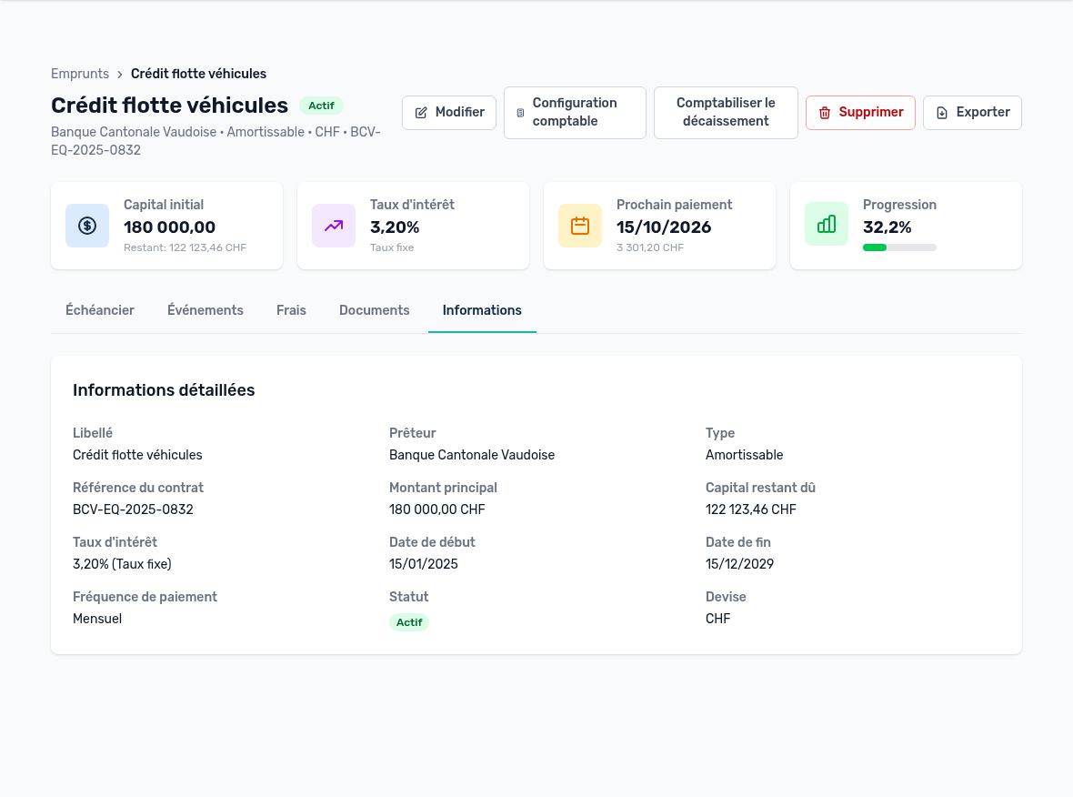This screenshot has height=797, width=1073.
Task: Click the dollar coin icon for Capital initial
Action: click(87, 226)
